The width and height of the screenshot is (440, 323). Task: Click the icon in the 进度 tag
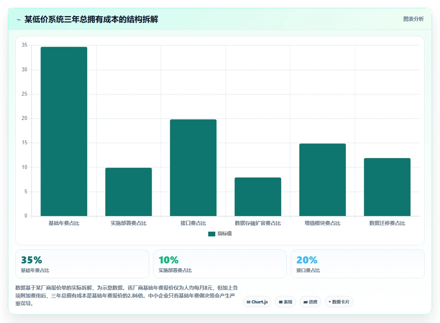click(305, 302)
